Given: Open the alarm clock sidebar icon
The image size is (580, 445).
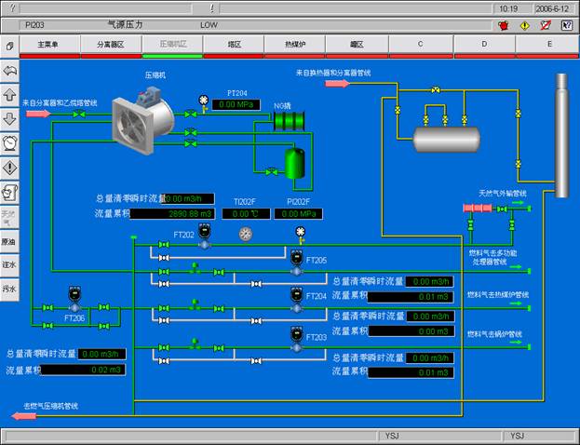Looking at the screenshot, I should pyautogui.click(x=9, y=142).
